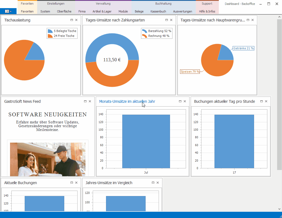282x218 pixels.
Task: Click the blue Getränke pie slice
Action: click(x=226, y=54)
